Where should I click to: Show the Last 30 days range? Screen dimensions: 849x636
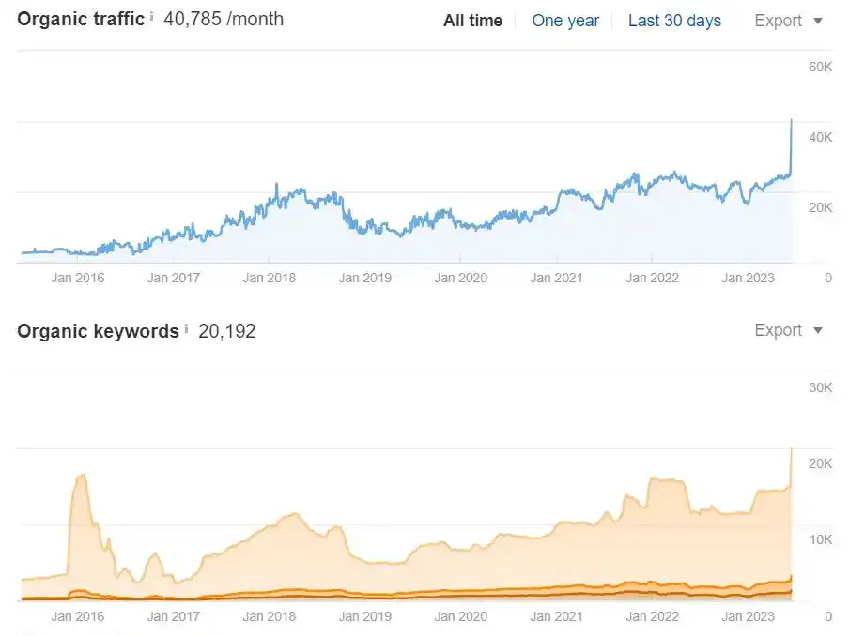point(674,21)
